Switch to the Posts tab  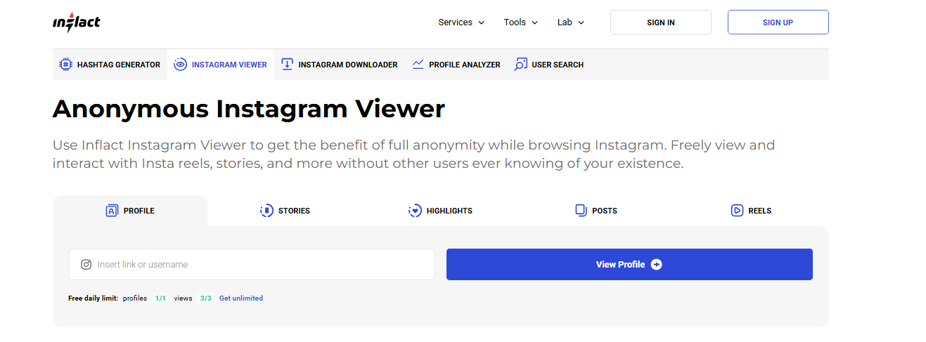click(596, 211)
